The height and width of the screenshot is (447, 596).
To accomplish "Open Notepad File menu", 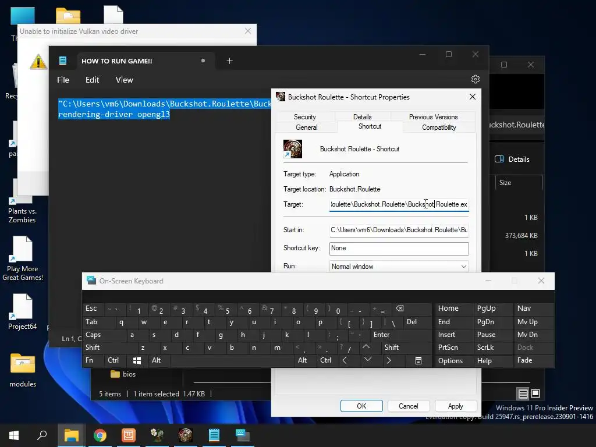I will pos(63,80).
